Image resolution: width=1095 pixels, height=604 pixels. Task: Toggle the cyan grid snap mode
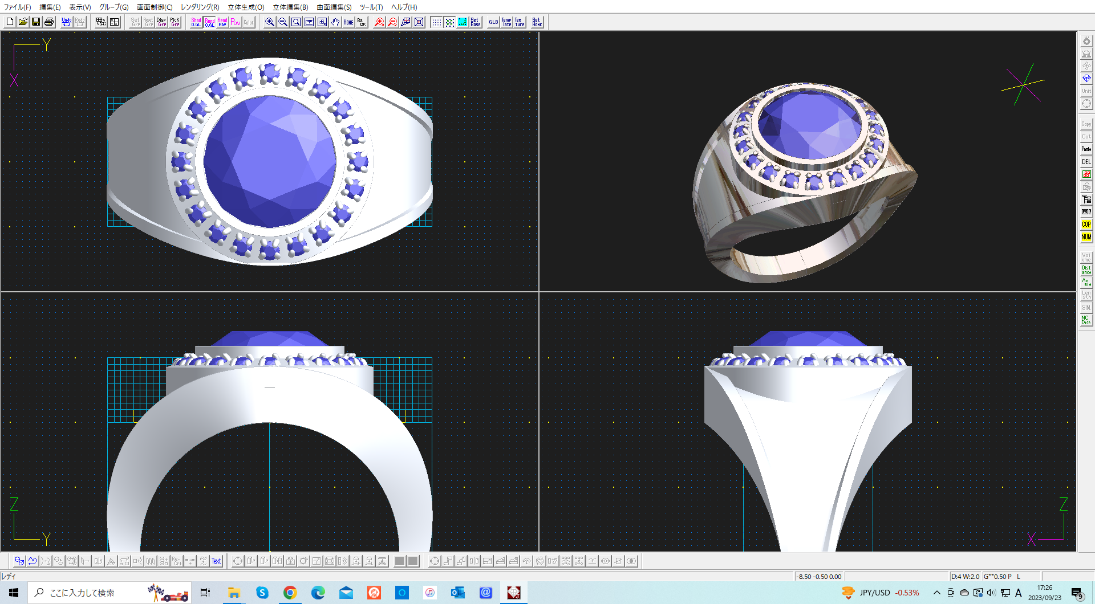(x=462, y=22)
